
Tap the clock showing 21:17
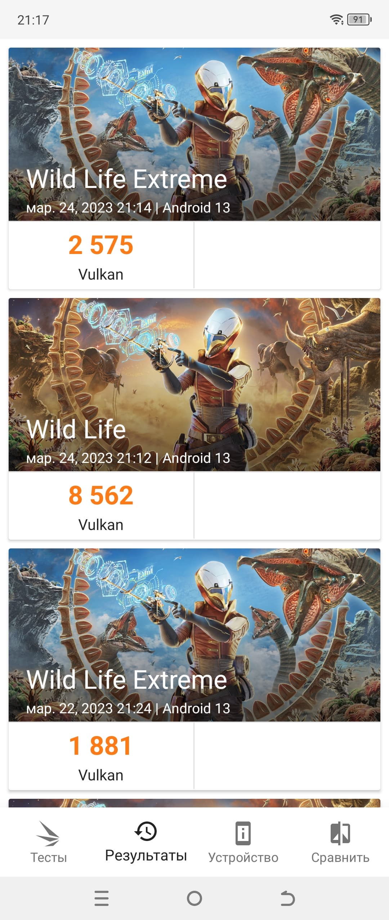33,20
